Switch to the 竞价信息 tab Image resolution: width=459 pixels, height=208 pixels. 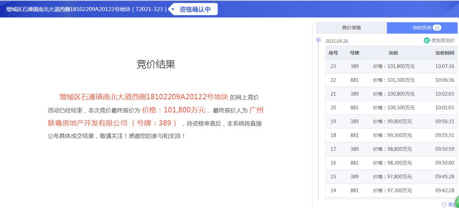click(351, 28)
